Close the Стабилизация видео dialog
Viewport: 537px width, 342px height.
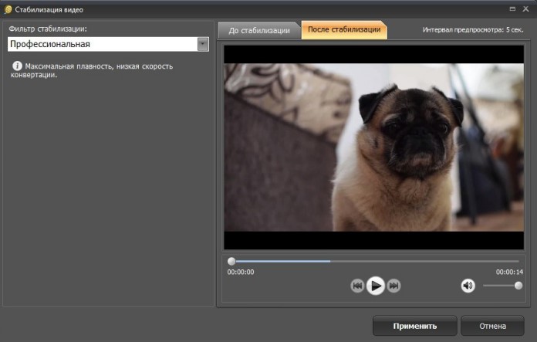tap(526, 8)
